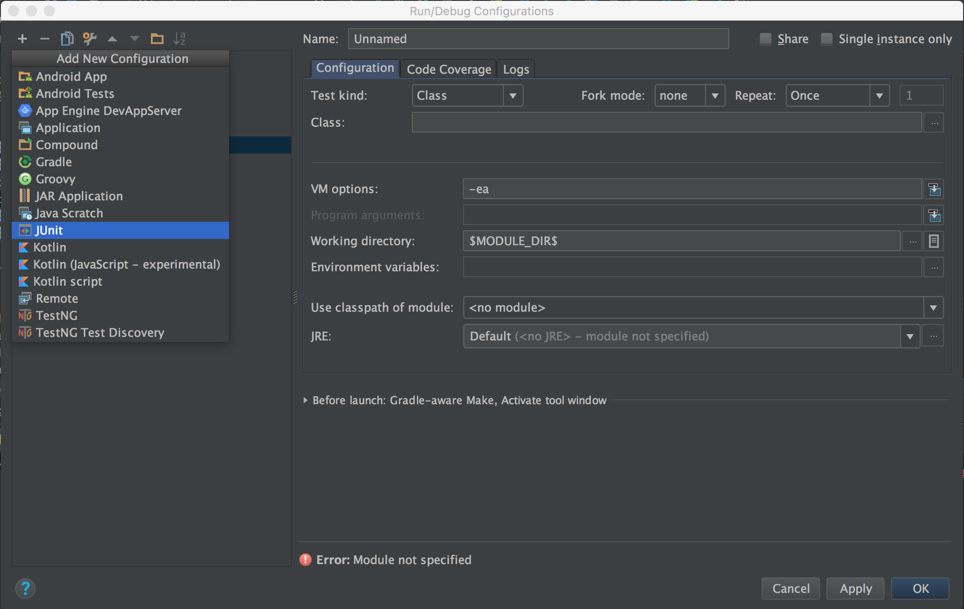
Task: Select Android App in the list
Action: tap(120, 76)
